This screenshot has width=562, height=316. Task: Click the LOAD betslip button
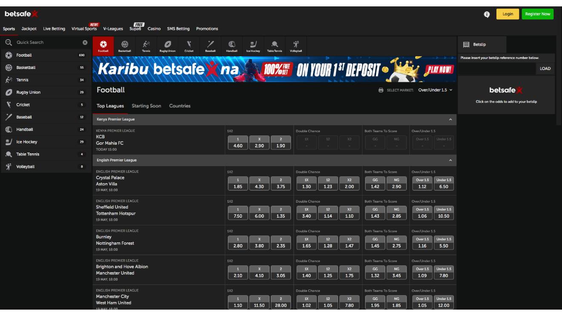(x=545, y=69)
